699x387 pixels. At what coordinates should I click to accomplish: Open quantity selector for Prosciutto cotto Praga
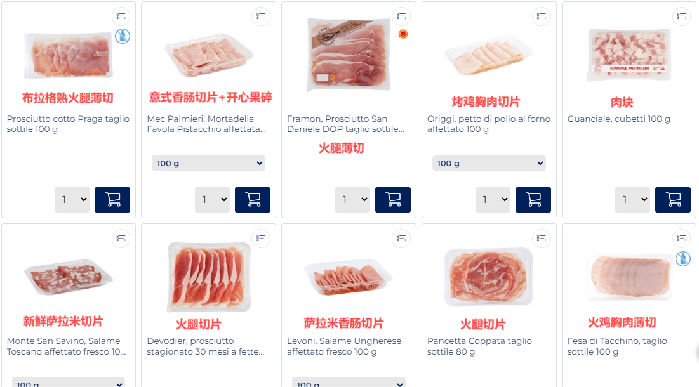tap(72, 199)
